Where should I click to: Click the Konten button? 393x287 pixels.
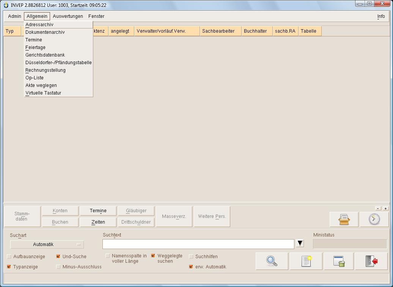point(60,211)
